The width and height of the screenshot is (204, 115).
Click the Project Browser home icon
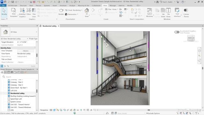tap(2, 72)
